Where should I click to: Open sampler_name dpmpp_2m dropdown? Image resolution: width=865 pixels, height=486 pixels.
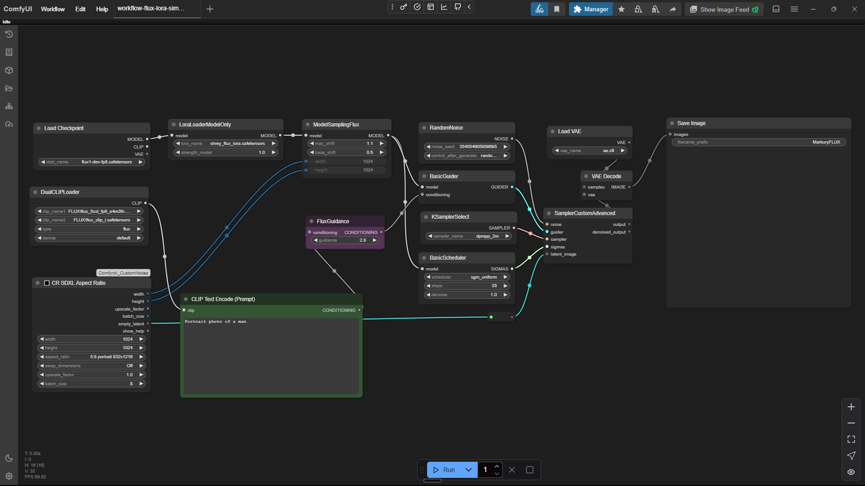pyautogui.click(x=469, y=236)
